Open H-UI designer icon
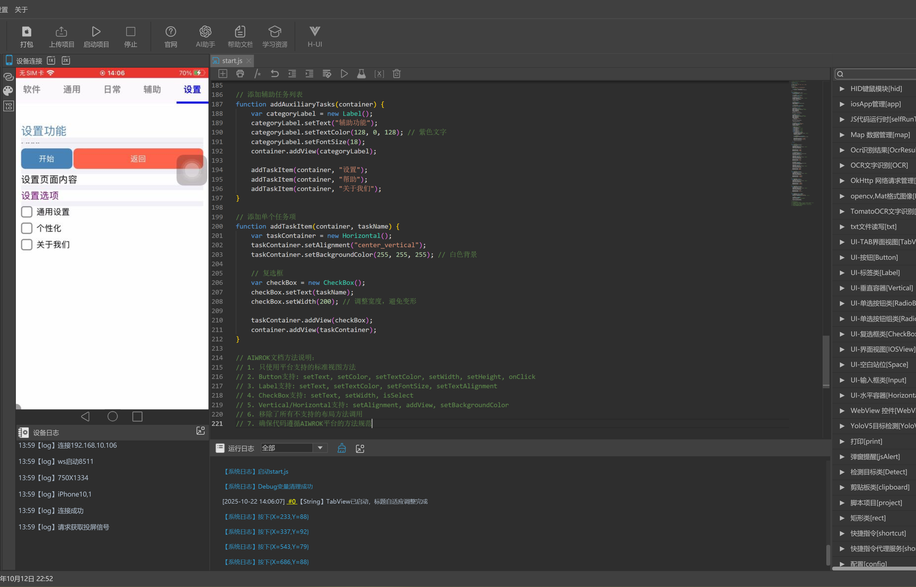The width and height of the screenshot is (916, 587). (x=314, y=32)
